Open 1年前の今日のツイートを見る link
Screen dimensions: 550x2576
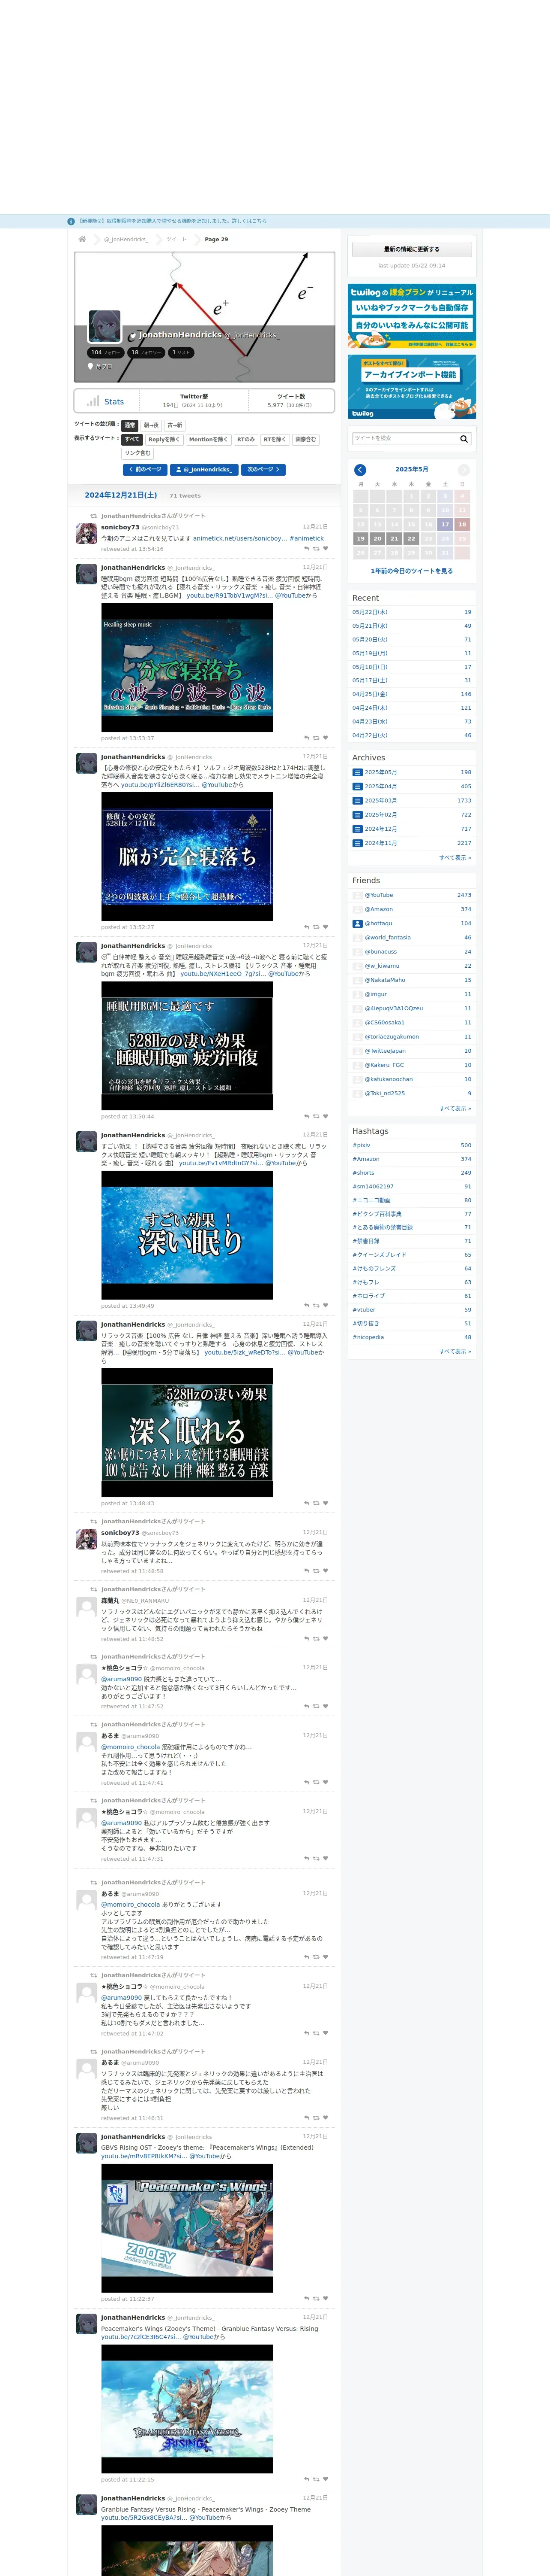(411, 571)
